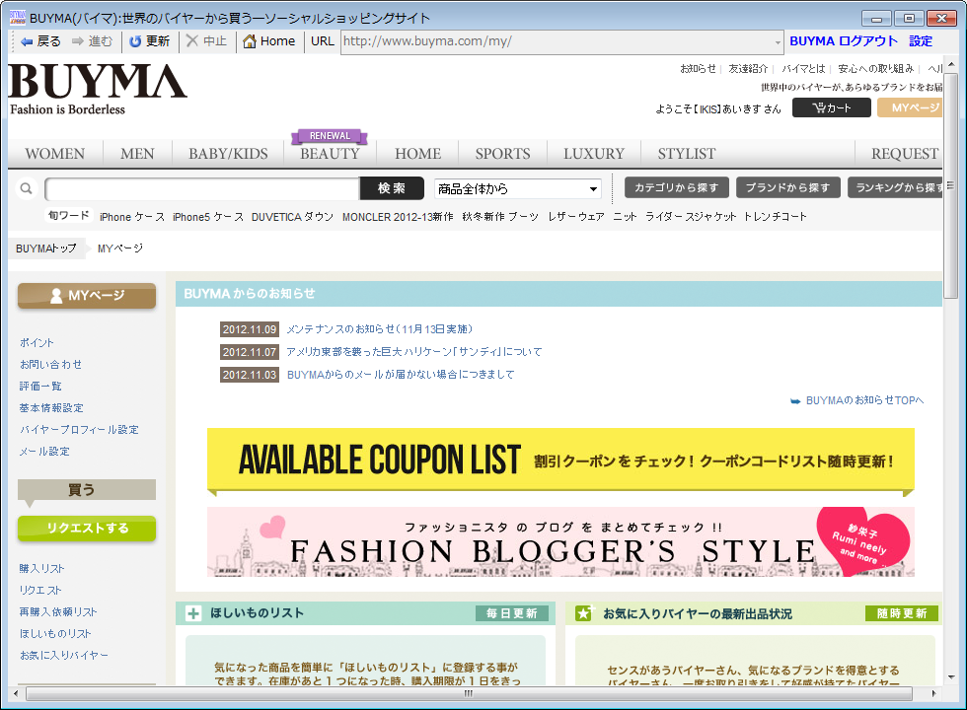Open the BABY/KIDS category tab

228,154
